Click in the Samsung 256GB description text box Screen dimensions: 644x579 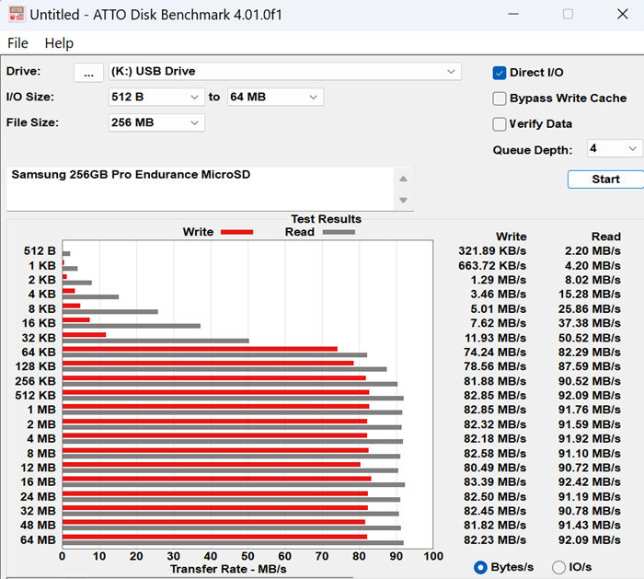point(200,189)
